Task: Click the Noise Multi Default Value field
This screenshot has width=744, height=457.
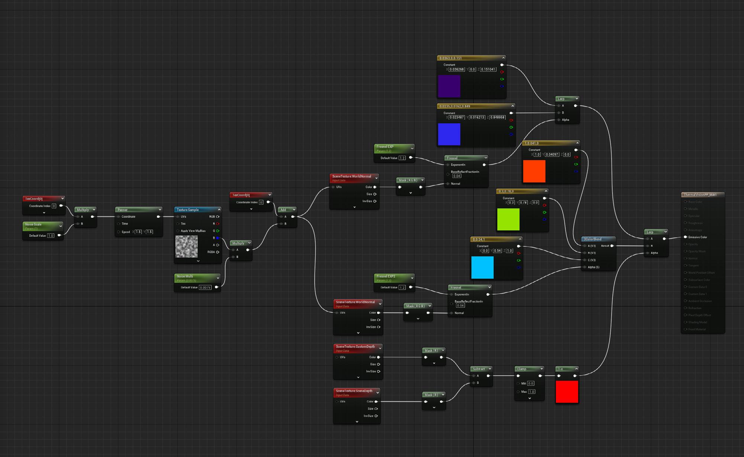Action: coord(205,288)
